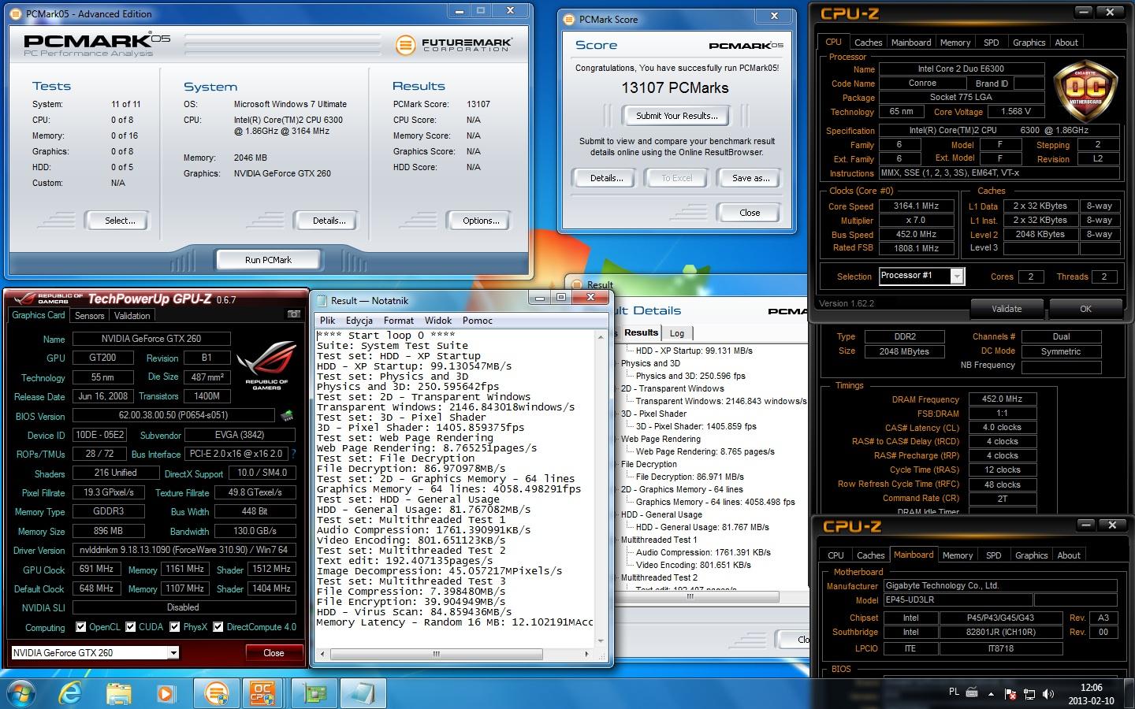Open Bus Interface question mark in GPU-Z
The width and height of the screenshot is (1135, 709).
293,454
